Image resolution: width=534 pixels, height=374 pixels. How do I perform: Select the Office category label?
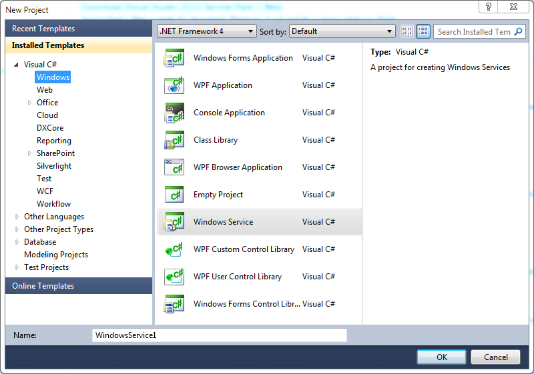pos(47,103)
